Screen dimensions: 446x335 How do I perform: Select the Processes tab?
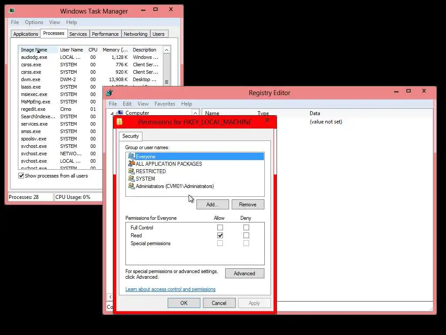(x=54, y=33)
